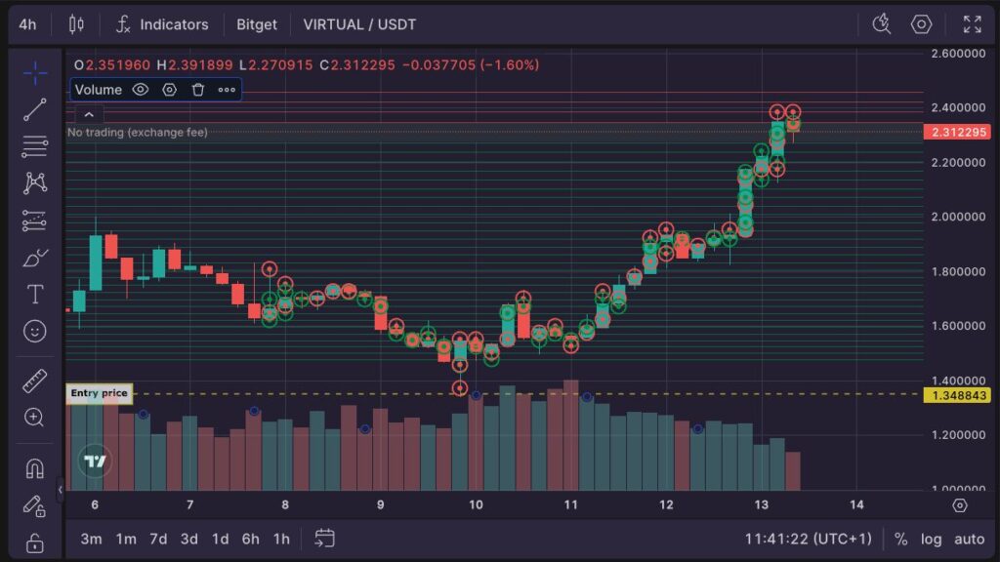Toggle magnet snap mode
The width and height of the screenshot is (1000, 562).
(35, 468)
